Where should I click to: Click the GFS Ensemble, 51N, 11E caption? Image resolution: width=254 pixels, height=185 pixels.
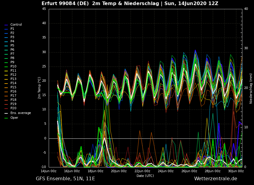coord(65,179)
